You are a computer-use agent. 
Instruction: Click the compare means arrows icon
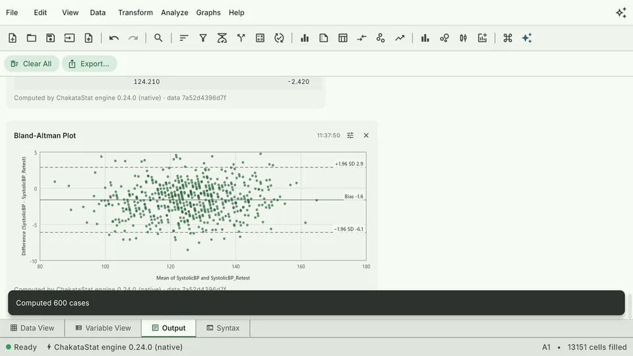pos(362,38)
